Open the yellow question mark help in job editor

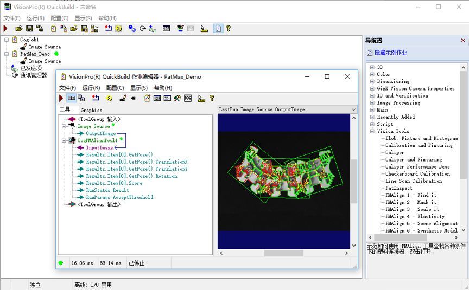212,98
